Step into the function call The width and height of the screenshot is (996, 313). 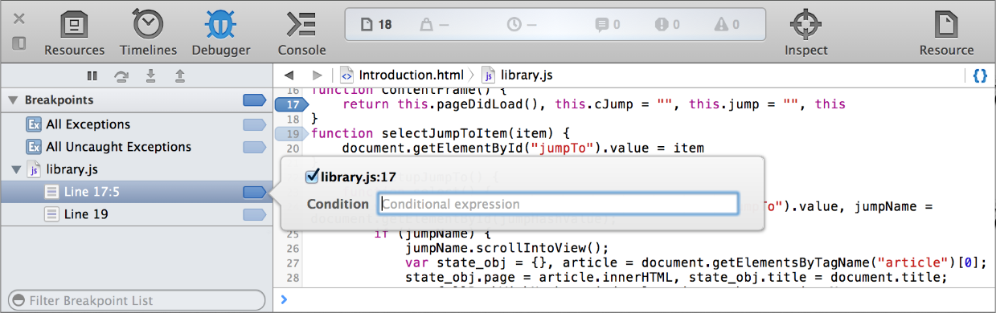pyautogui.click(x=150, y=75)
